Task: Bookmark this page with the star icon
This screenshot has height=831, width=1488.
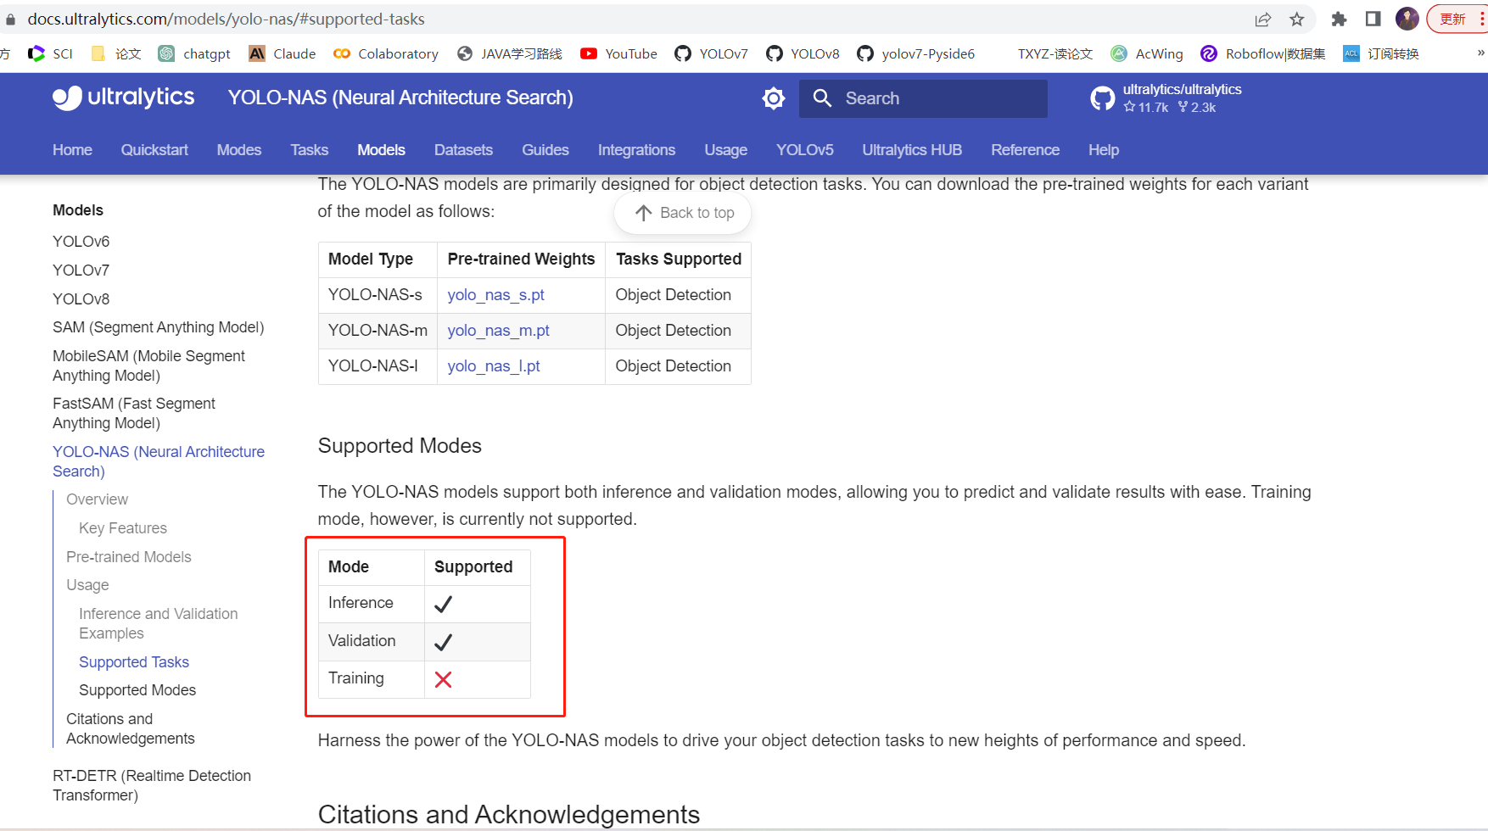Action: (1296, 19)
